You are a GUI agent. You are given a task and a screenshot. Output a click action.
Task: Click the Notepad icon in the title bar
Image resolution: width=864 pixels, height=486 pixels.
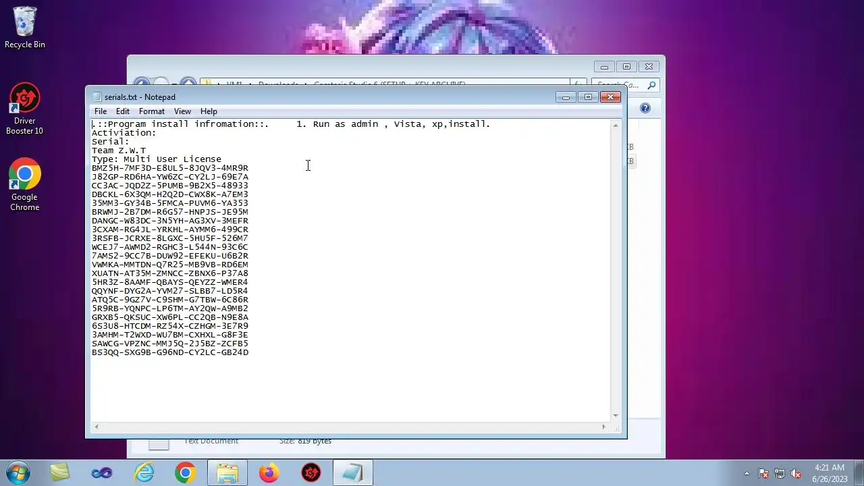97,97
